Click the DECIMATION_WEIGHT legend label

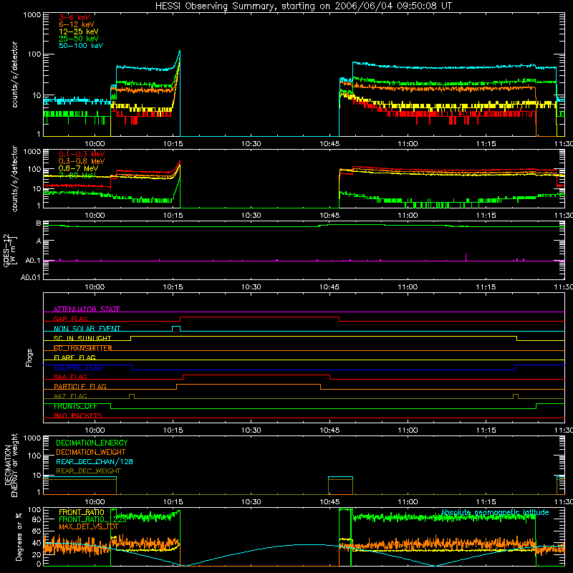(91, 452)
